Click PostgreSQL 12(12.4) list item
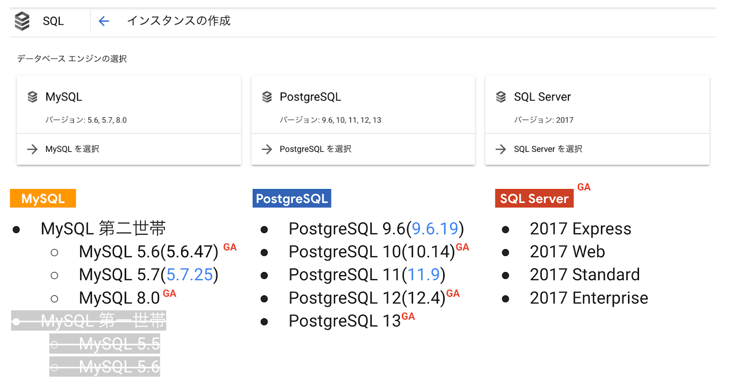The height and width of the screenshot is (387, 734). [x=367, y=298]
